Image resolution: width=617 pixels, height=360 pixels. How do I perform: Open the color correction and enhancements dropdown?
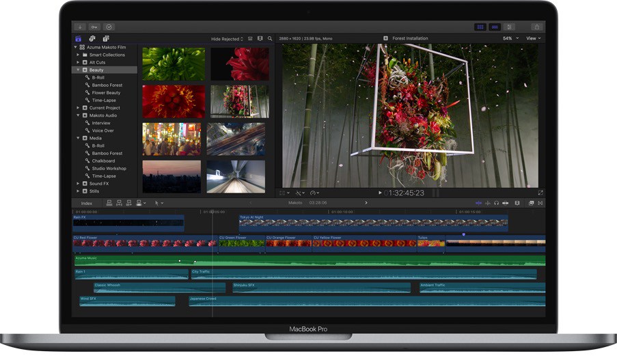[x=300, y=193]
